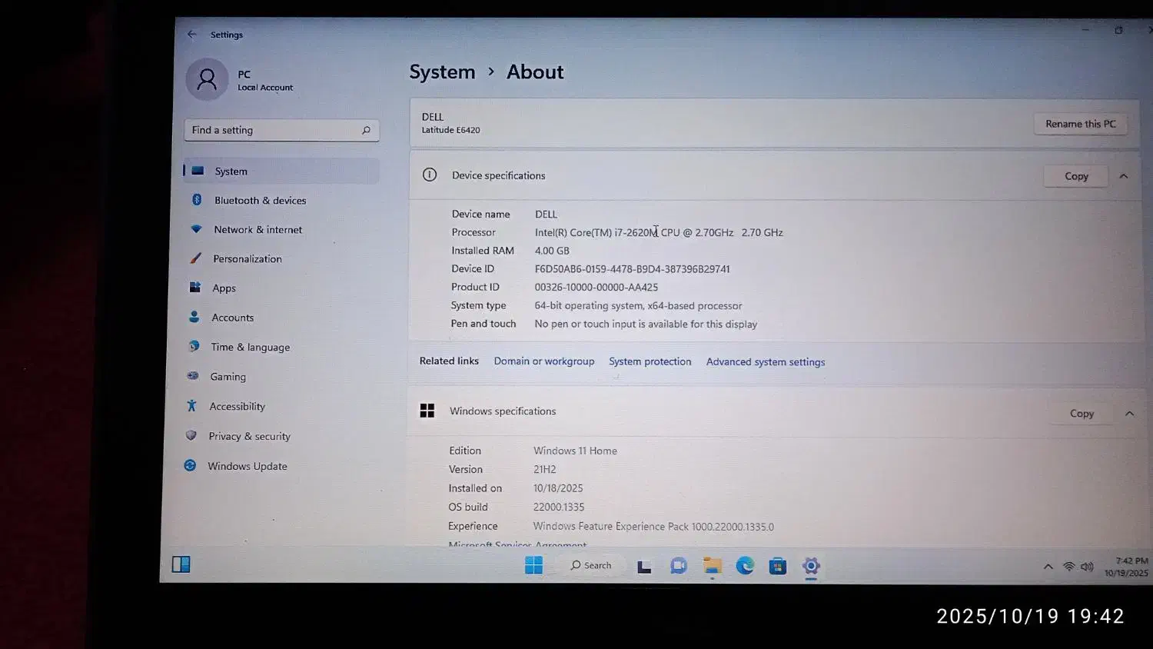Open Microsoft Store from the taskbar

pos(778,566)
